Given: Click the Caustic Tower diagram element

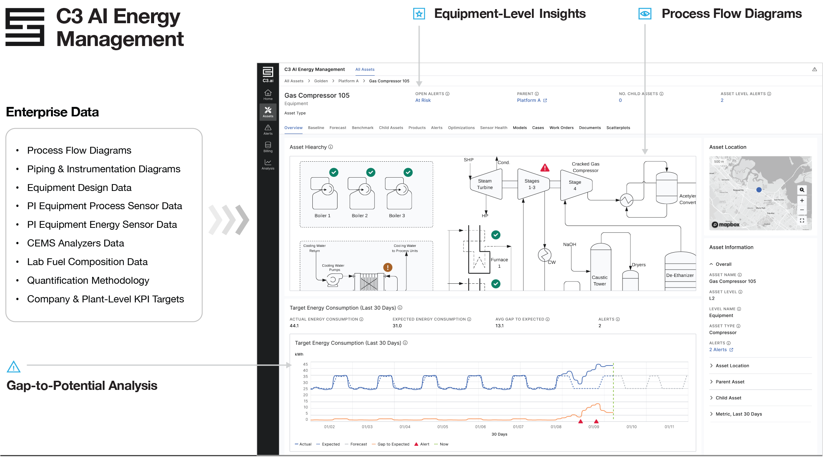Looking at the screenshot, I should (600, 267).
